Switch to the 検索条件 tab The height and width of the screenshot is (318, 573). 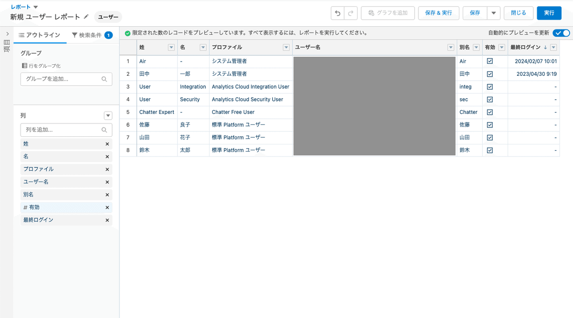[x=91, y=35]
